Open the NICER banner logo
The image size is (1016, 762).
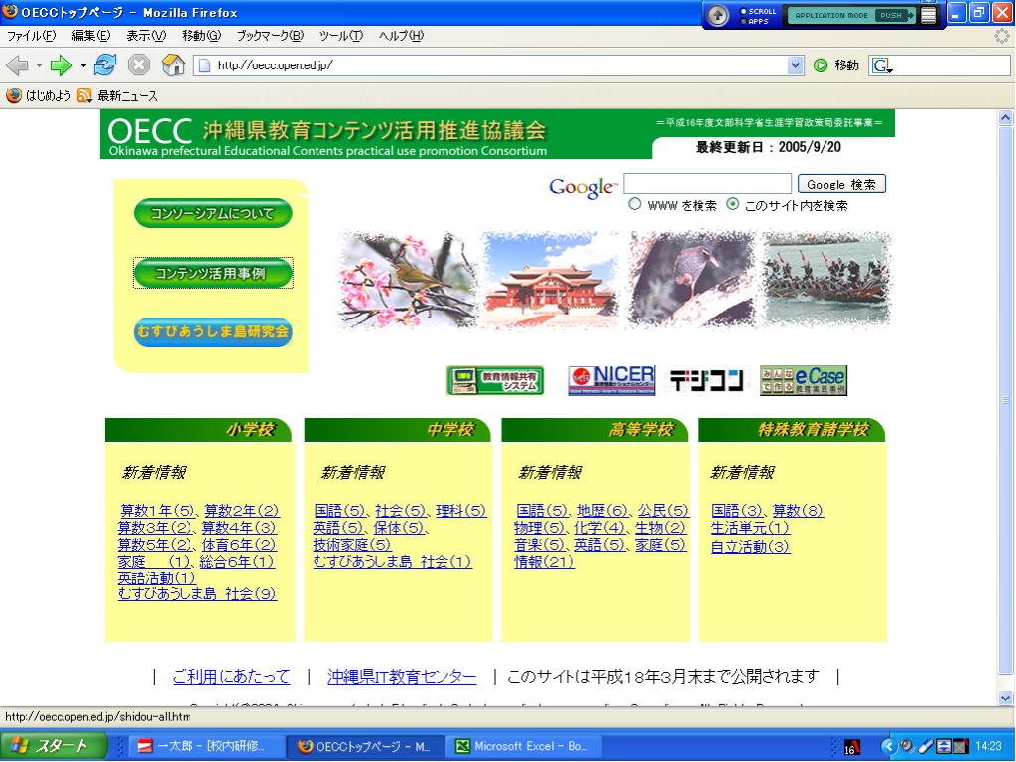pos(611,380)
